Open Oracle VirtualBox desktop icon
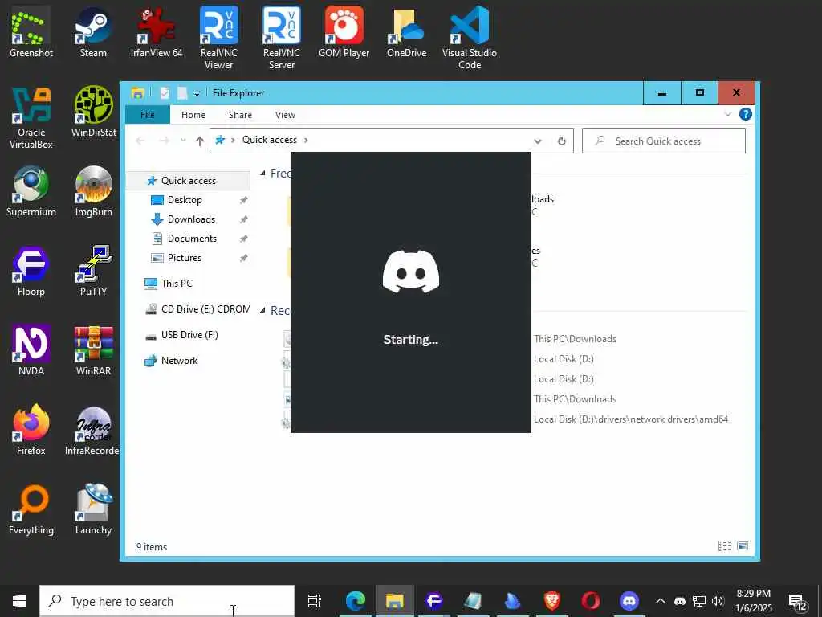The image size is (822, 617). (31, 117)
